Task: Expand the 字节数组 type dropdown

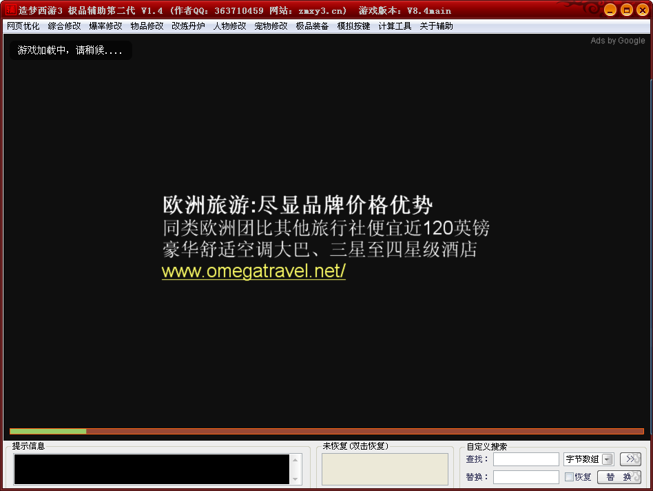Action: click(x=608, y=459)
